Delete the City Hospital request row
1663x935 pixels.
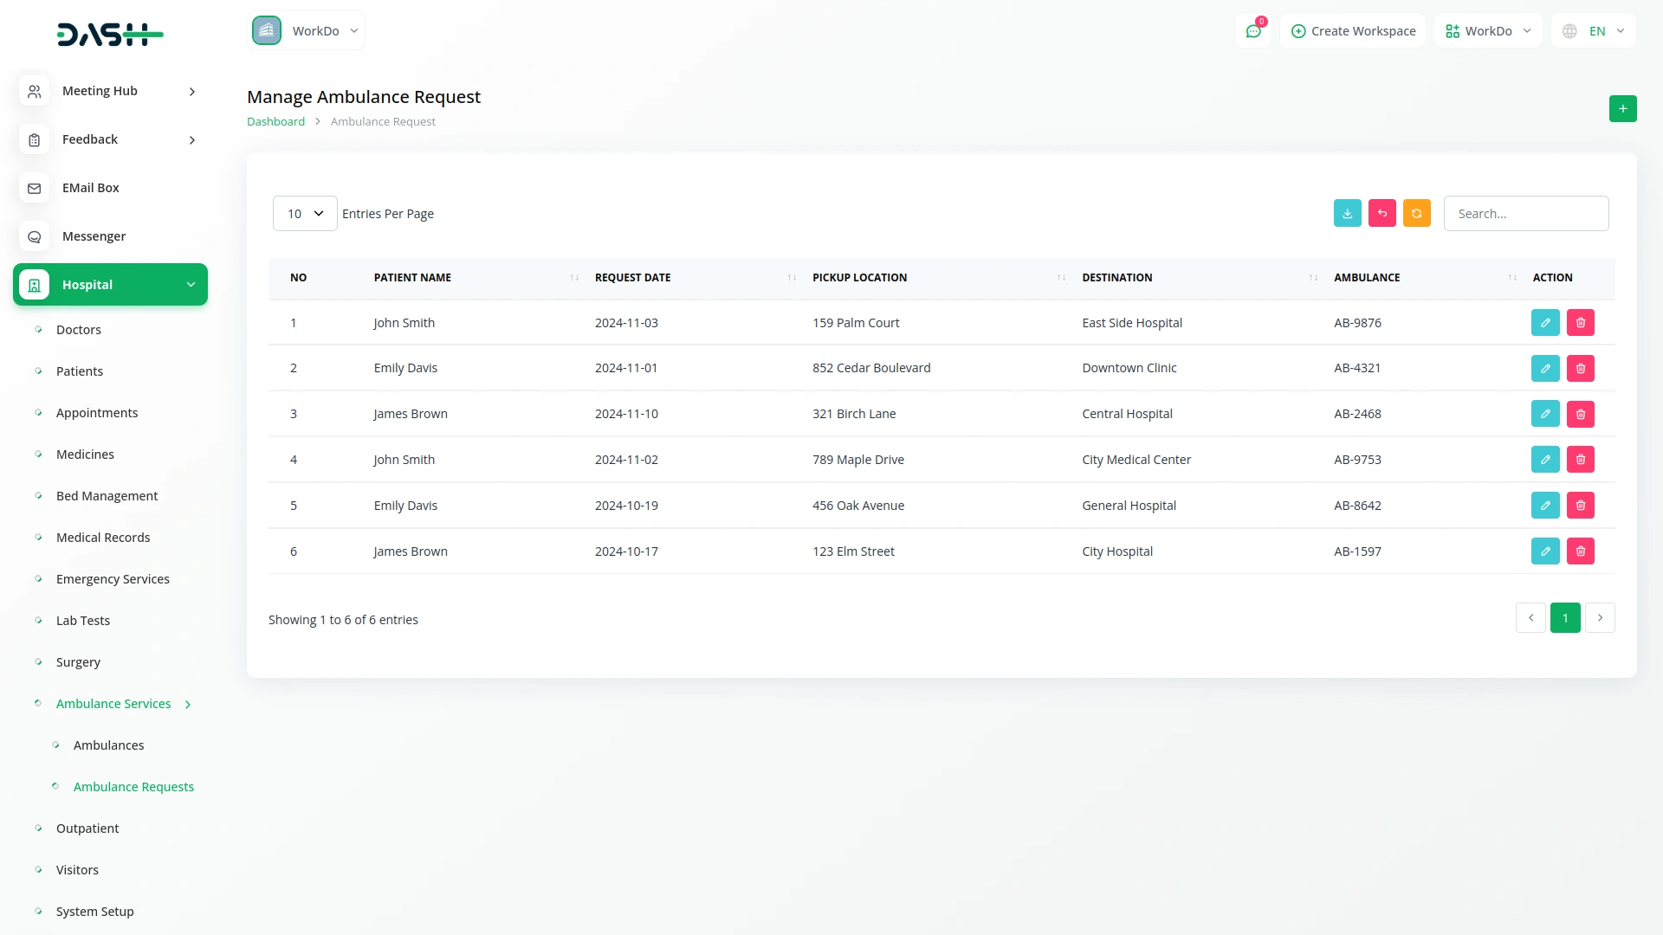(x=1580, y=551)
